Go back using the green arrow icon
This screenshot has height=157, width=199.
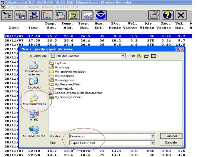coord(133,56)
